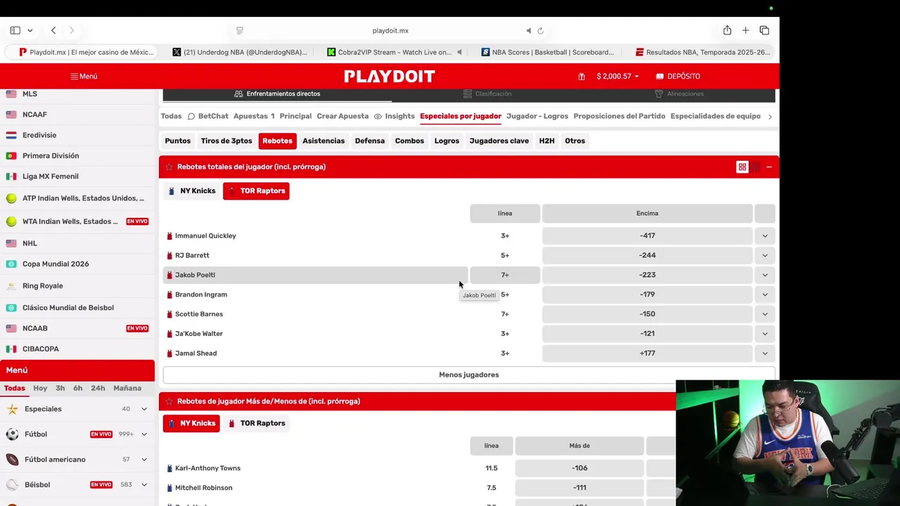
Task: Expand the Fútbol sport category
Action: [x=144, y=434]
